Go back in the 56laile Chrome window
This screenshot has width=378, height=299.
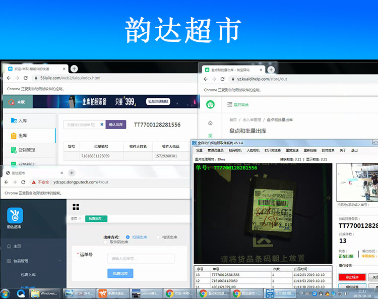9,78
